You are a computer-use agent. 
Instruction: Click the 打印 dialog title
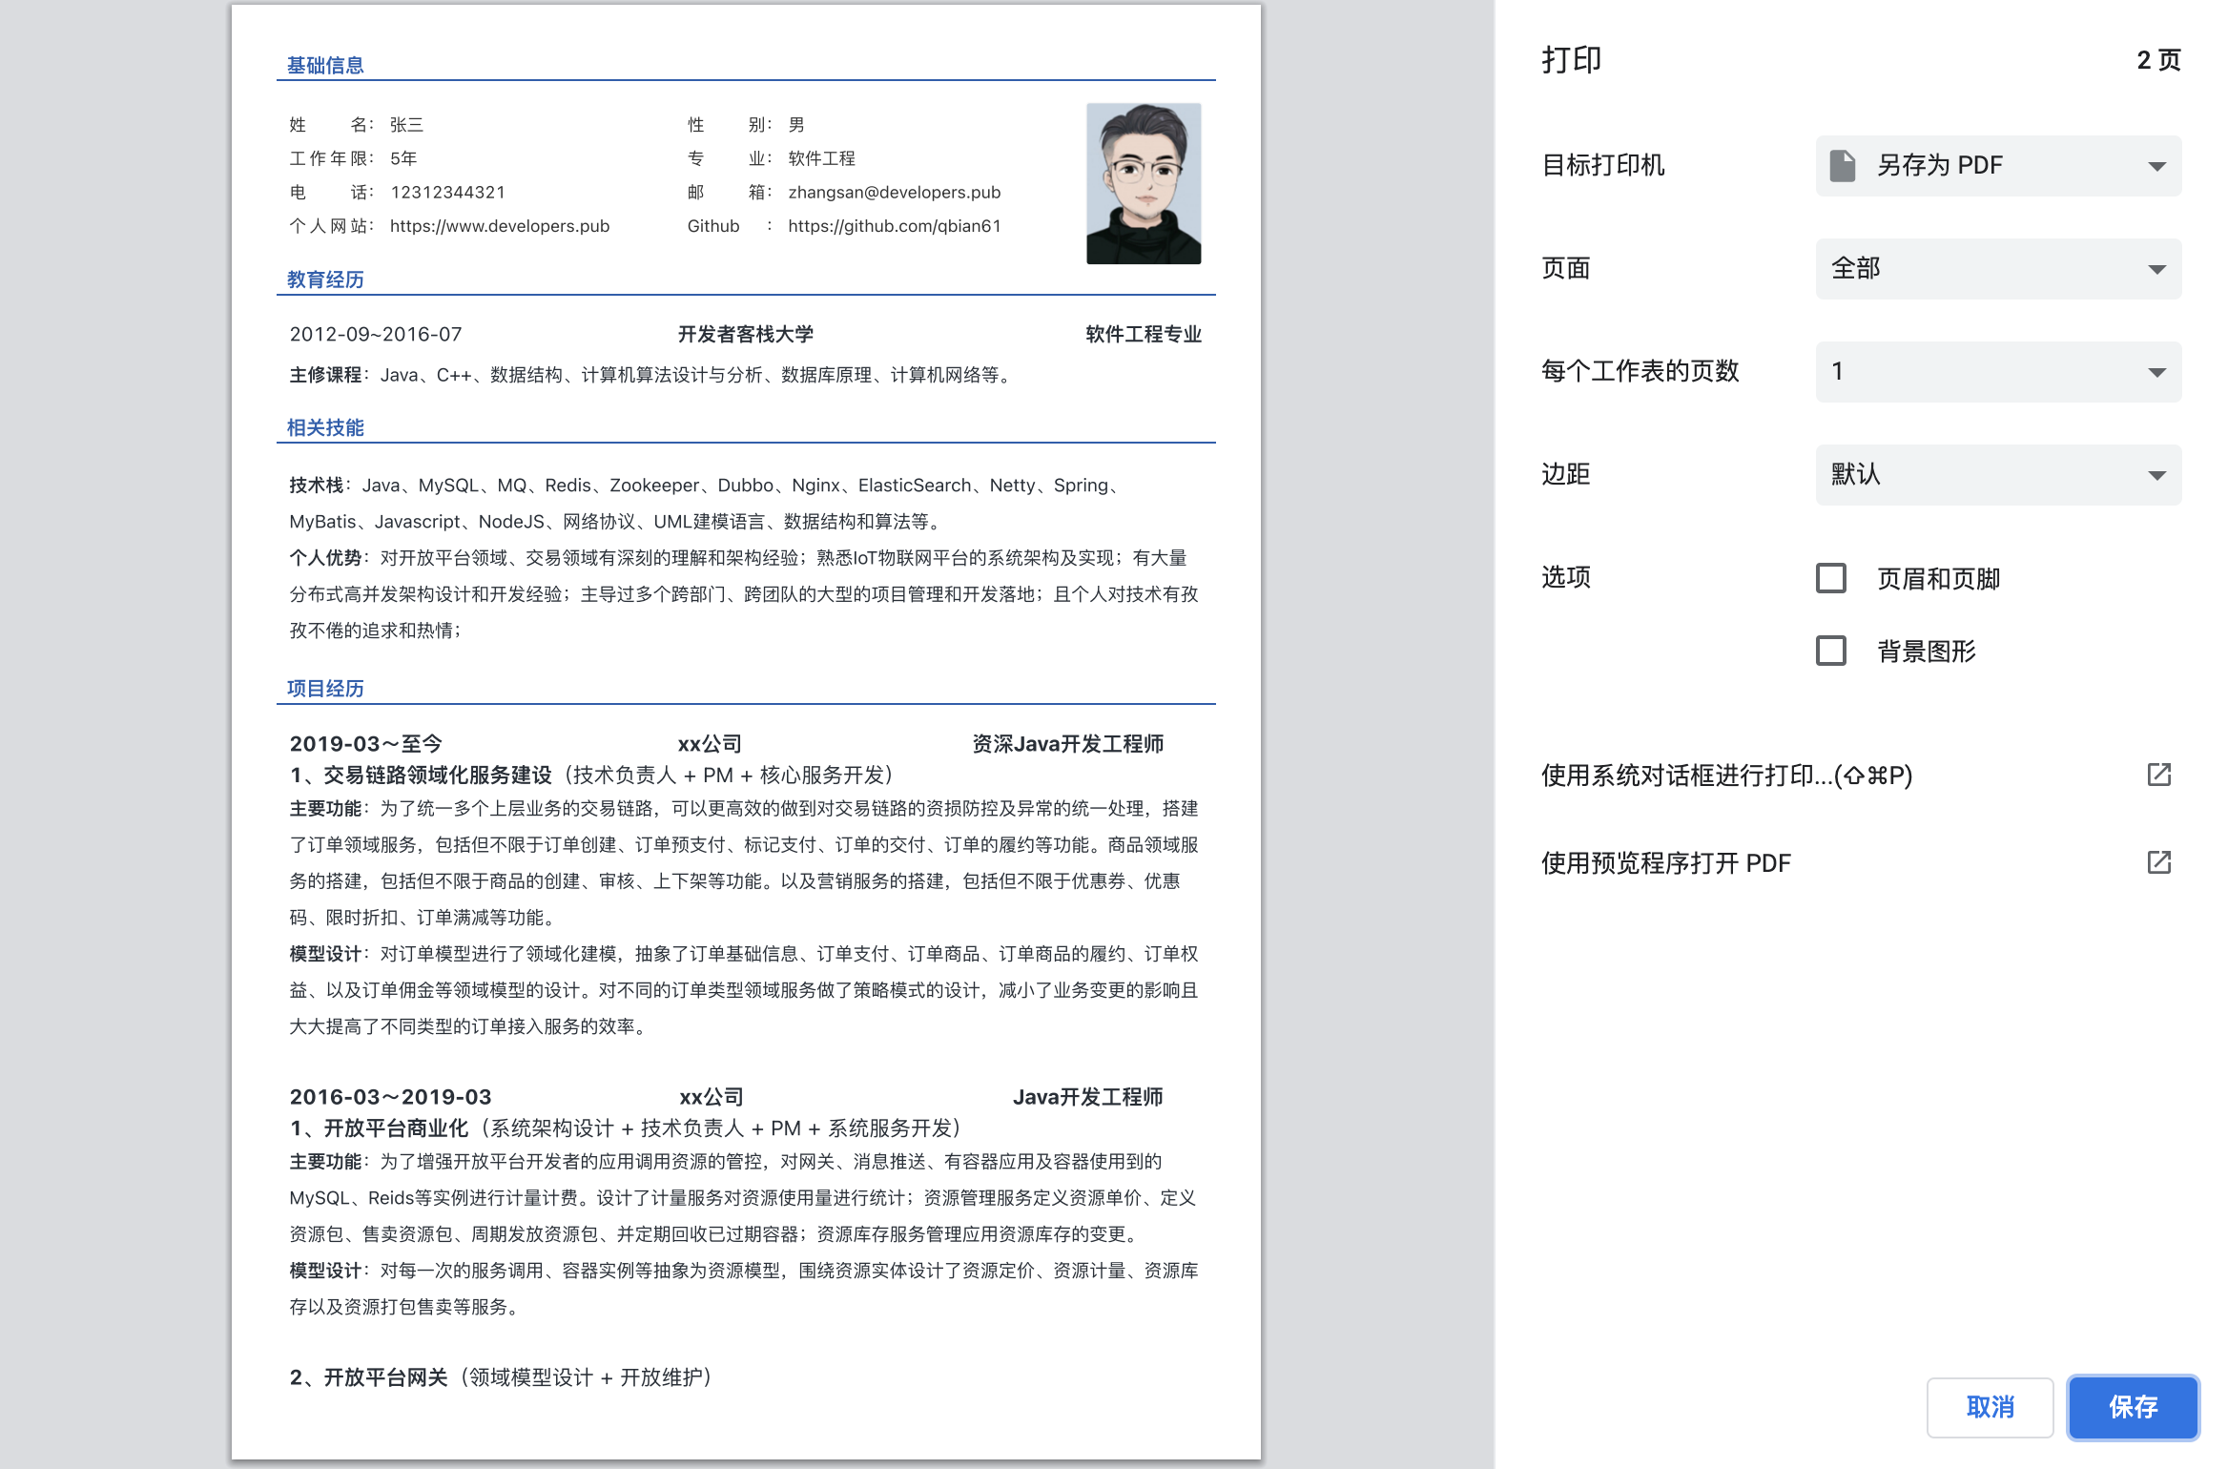click(1572, 60)
